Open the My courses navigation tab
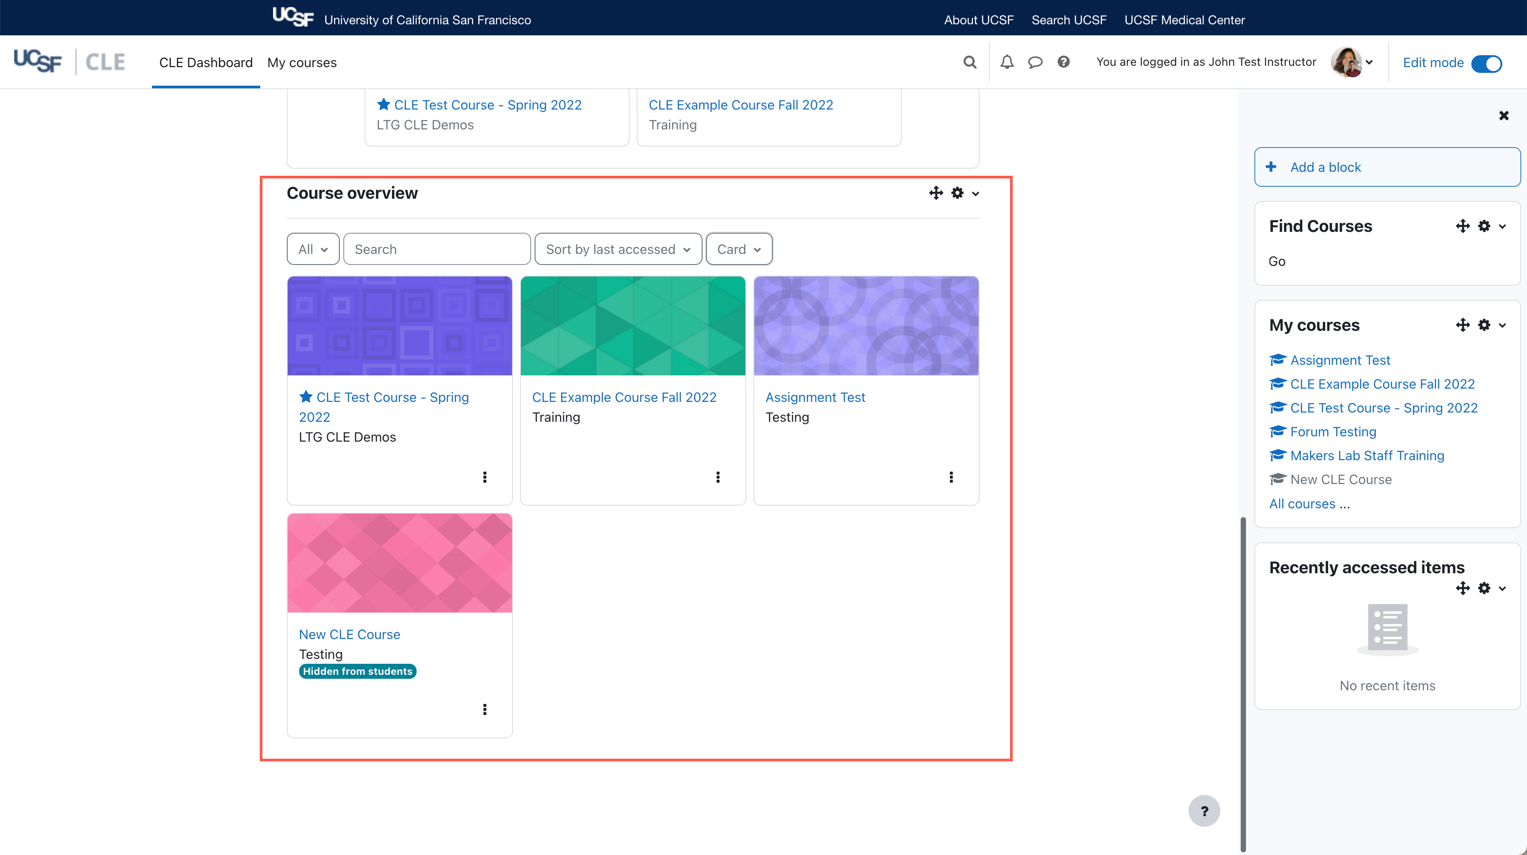The width and height of the screenshot is (1527, 855). coord(302,62)
